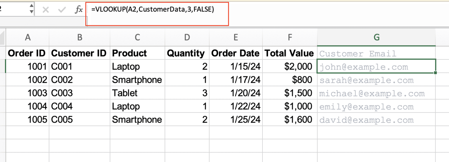Select the Order ID header cell

[27, 53]
